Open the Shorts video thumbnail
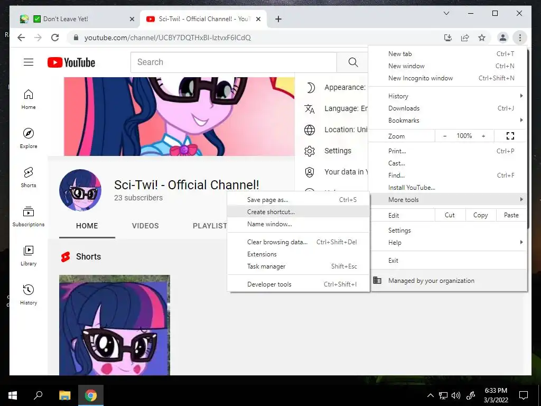This screenshot has height=406, width=541. pos(115,325)
